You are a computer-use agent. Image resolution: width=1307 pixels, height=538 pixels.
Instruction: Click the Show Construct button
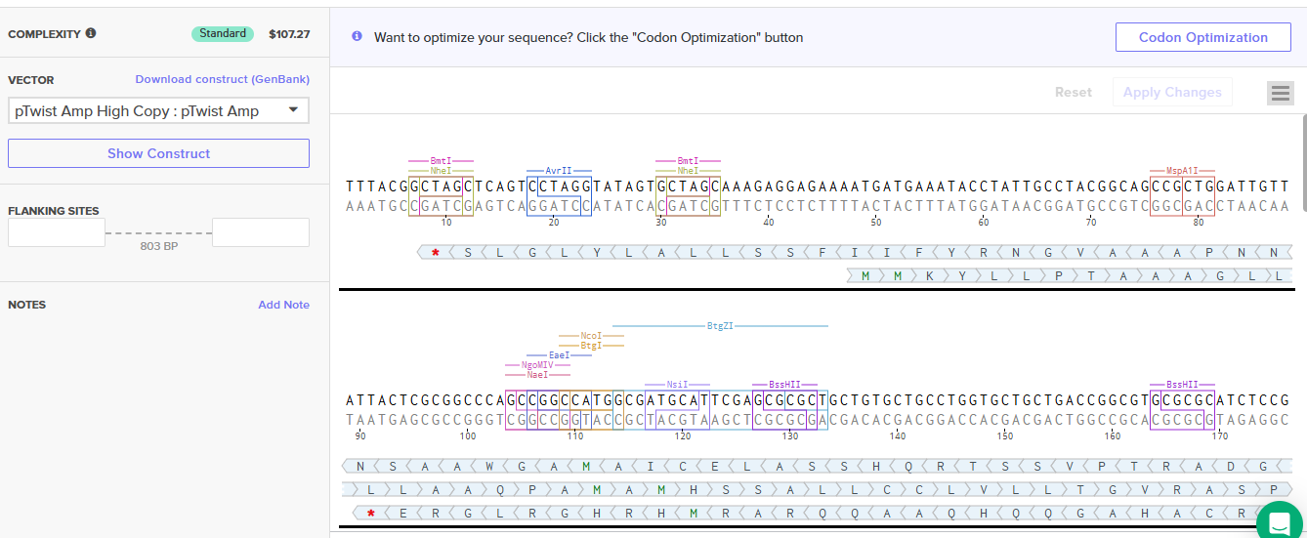coord(158,153)
